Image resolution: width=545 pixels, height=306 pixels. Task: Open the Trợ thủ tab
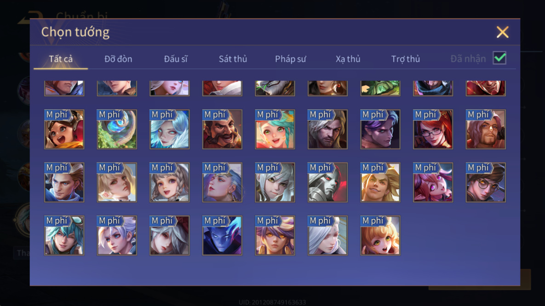406,59
